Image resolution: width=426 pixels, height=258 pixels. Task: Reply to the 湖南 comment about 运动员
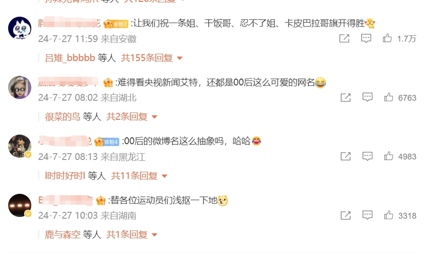click(367, 215)
